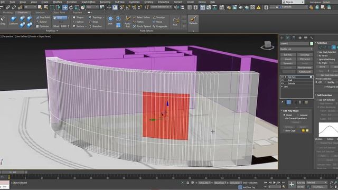Collapse the Soft Selection rollout

pos(316,95)
